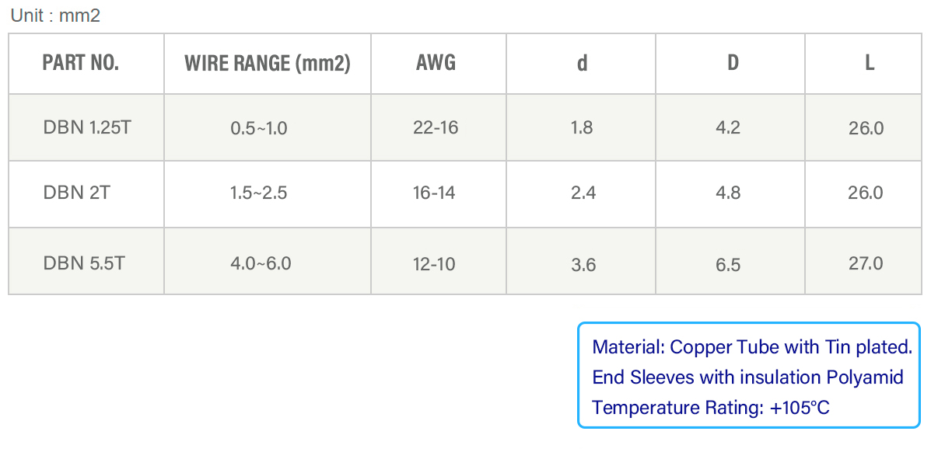
Task: Select wire range 0.5~1.0 cell
Action: click(x=259, y=128)
